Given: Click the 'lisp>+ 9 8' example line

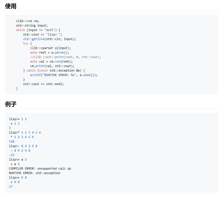Looking at the screenshot, I should coord(18,177).
